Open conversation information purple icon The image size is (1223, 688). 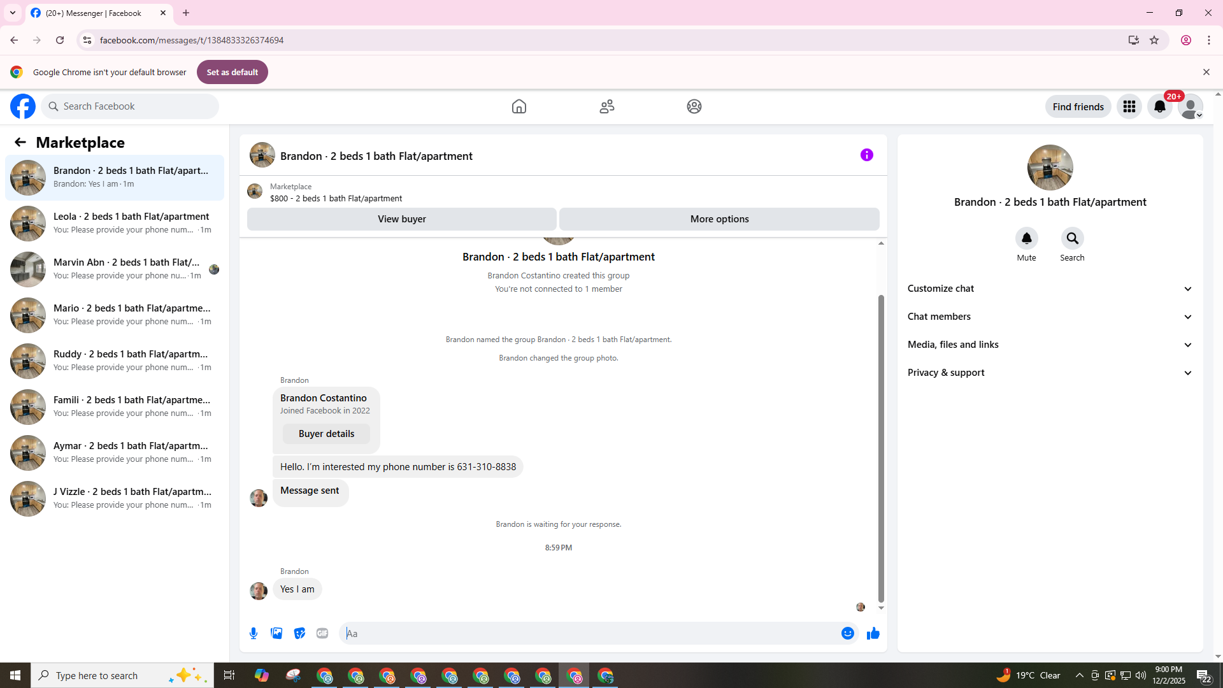click(x=866, y=155)
